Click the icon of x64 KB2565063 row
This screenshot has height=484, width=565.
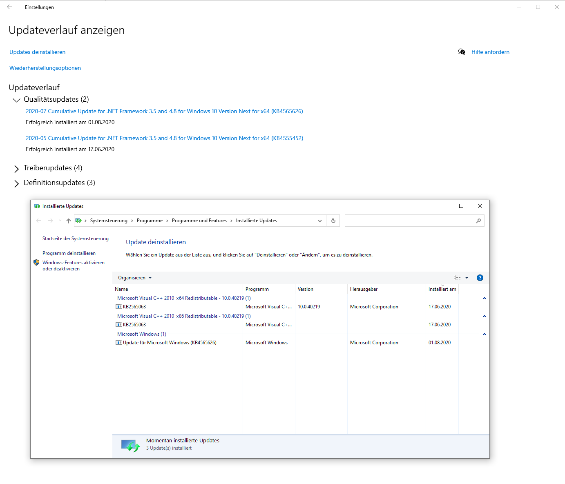click(x=119, y=307)
